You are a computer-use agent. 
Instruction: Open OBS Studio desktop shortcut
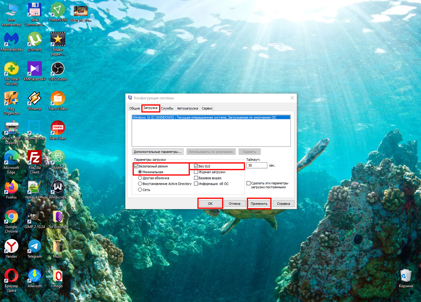(58, 72)
